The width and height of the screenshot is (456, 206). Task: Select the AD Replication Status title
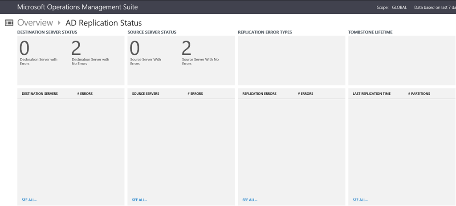103,23
